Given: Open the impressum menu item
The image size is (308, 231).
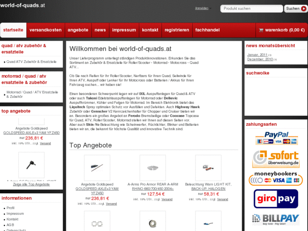Looking at the screenshot, I should [124, 30].
